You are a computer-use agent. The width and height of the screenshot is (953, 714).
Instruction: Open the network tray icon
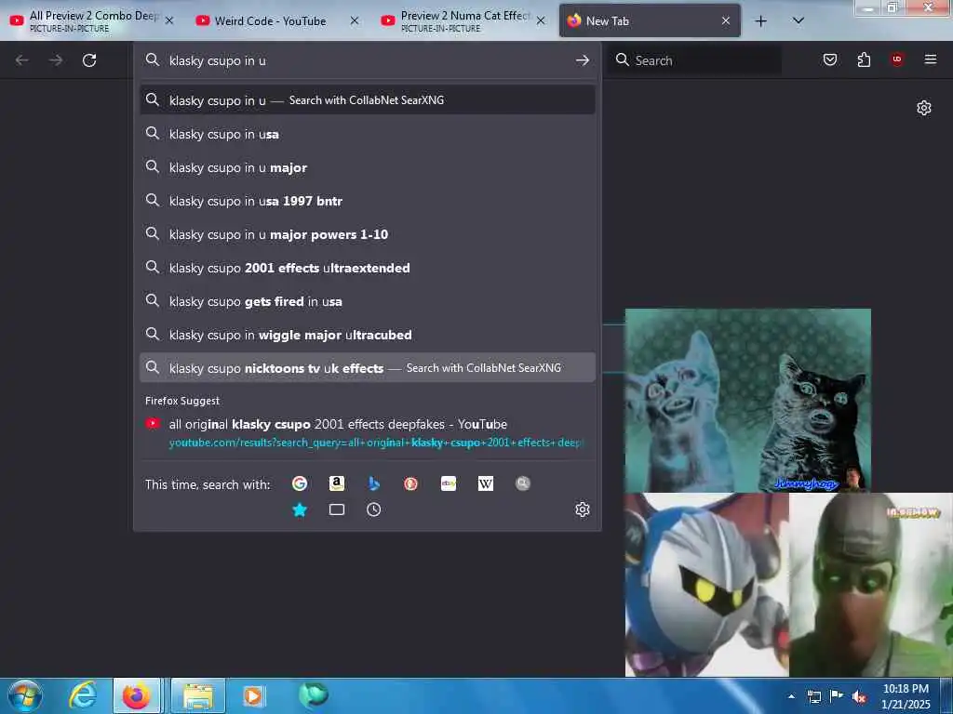(813, 696)
